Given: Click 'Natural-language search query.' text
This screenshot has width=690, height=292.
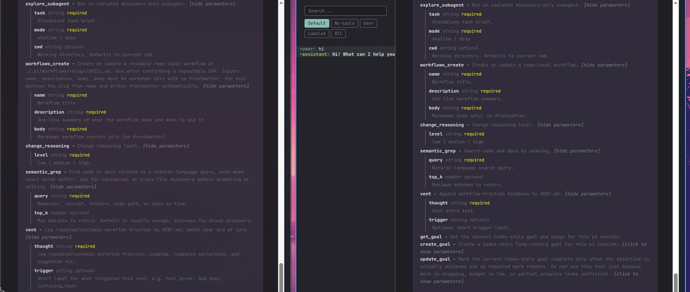Looking at the screenshot, I should click(x=473, y=168).
